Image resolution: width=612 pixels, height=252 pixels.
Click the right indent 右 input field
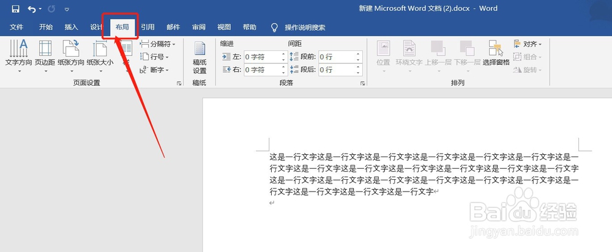pos(262,70)
